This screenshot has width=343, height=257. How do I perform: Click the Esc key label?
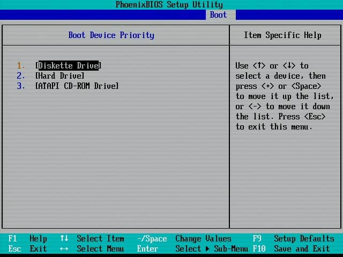click(x=14, y=248)
